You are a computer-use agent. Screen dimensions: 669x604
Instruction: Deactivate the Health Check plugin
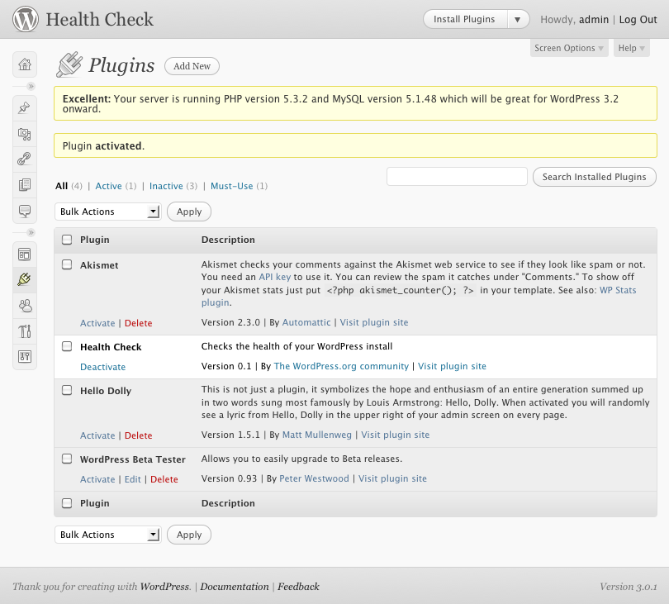[102, 367]
